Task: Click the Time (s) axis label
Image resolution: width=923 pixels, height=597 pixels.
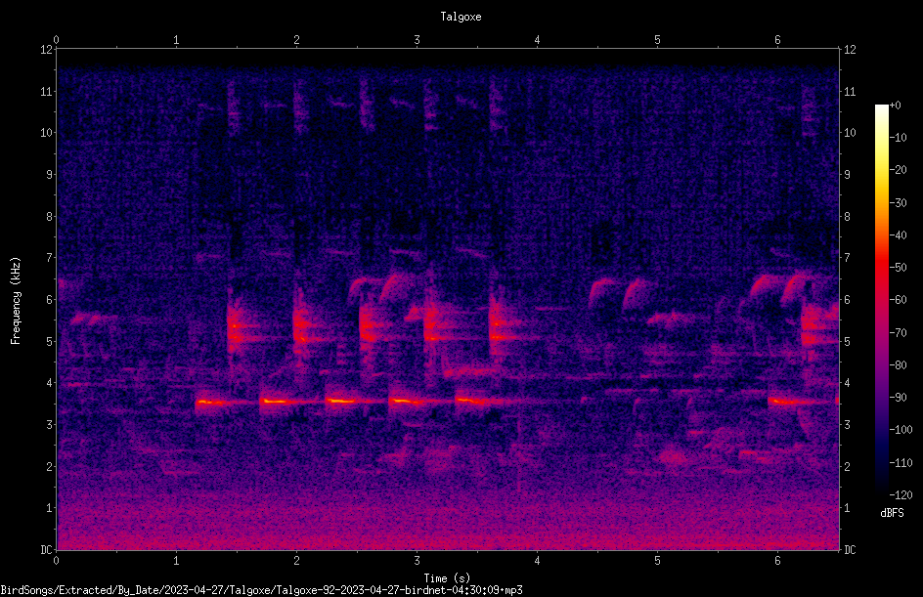Action: (448, 578)
